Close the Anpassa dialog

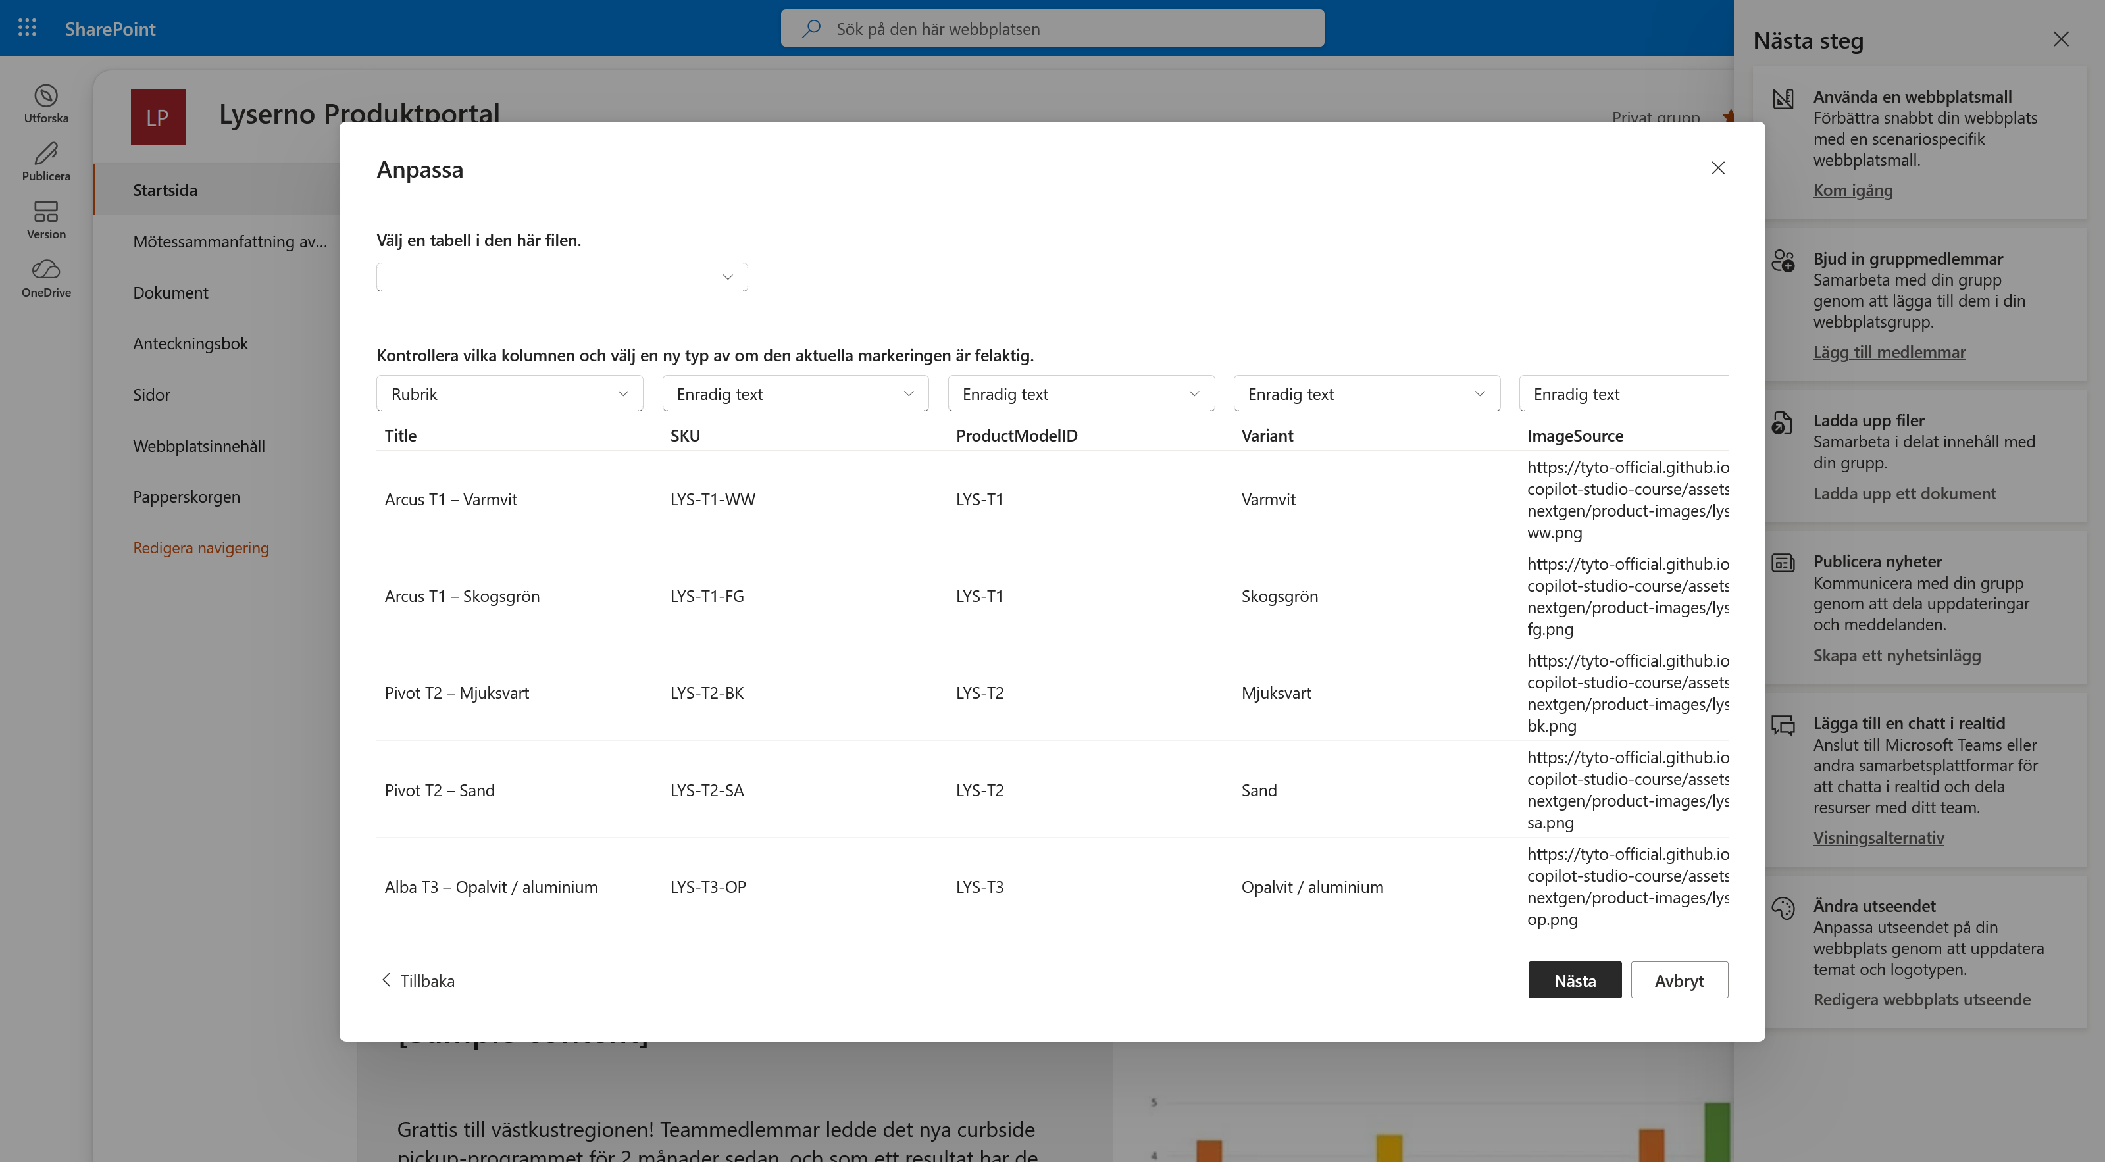pyautogui.click(x=1717, y=168)
